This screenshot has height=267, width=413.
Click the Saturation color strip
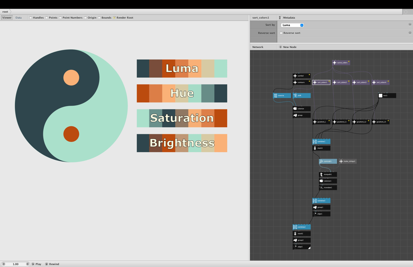(182, 118)
